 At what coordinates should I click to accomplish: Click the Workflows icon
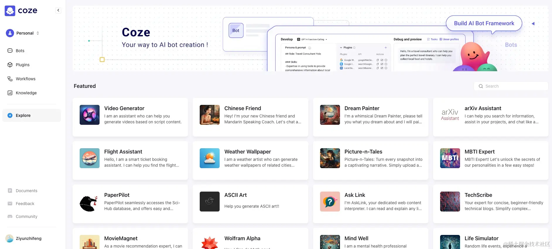[x=10, y=79]
